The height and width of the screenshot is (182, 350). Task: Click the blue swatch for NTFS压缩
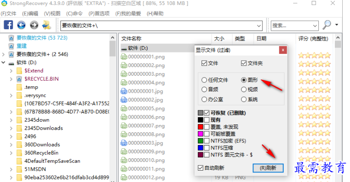pyautogui.click(x=201, y=148)
